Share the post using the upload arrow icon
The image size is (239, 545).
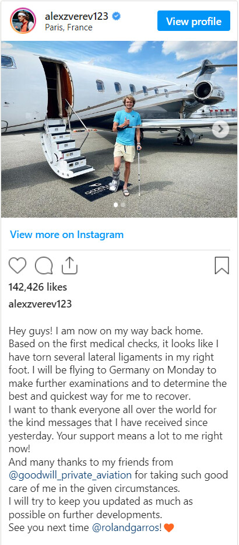(x=69, y=265)
